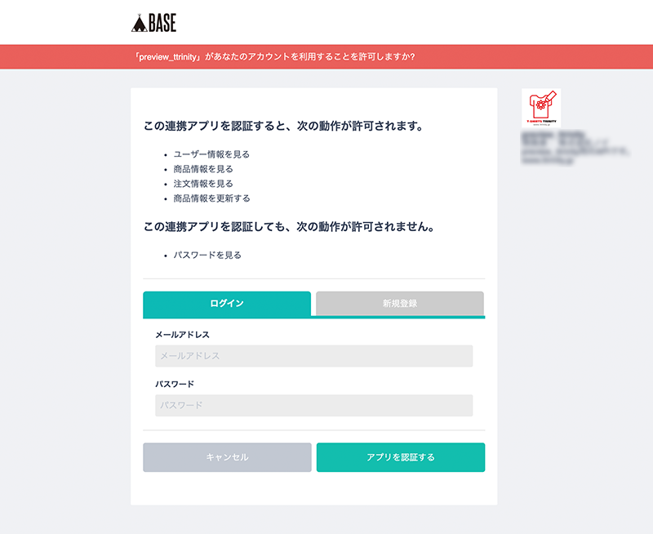The width and height of the screenshot is (653, 534).
Task: Open the T-shirts Trinity app icon
Action: click(x=541, y=108)
